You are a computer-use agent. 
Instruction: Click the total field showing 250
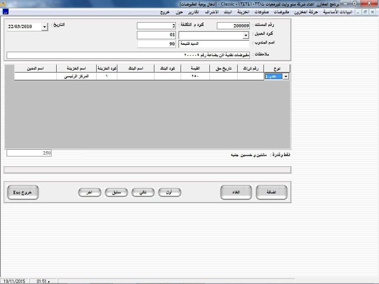[x=29, y=153]
